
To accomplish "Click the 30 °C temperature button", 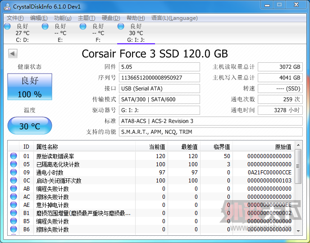I will click(30, 126).
